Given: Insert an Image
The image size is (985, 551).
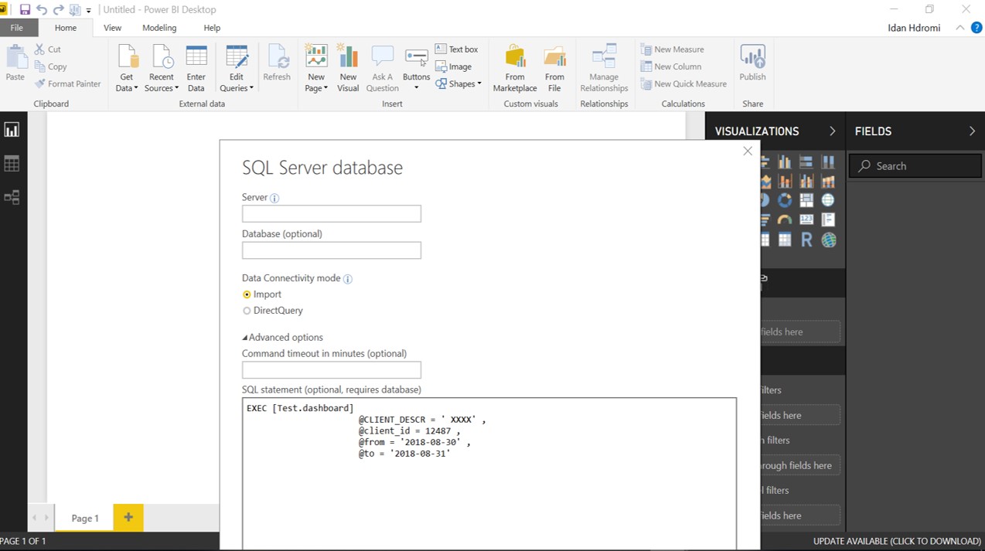Looking at the screenshot, I should point(453,66).
